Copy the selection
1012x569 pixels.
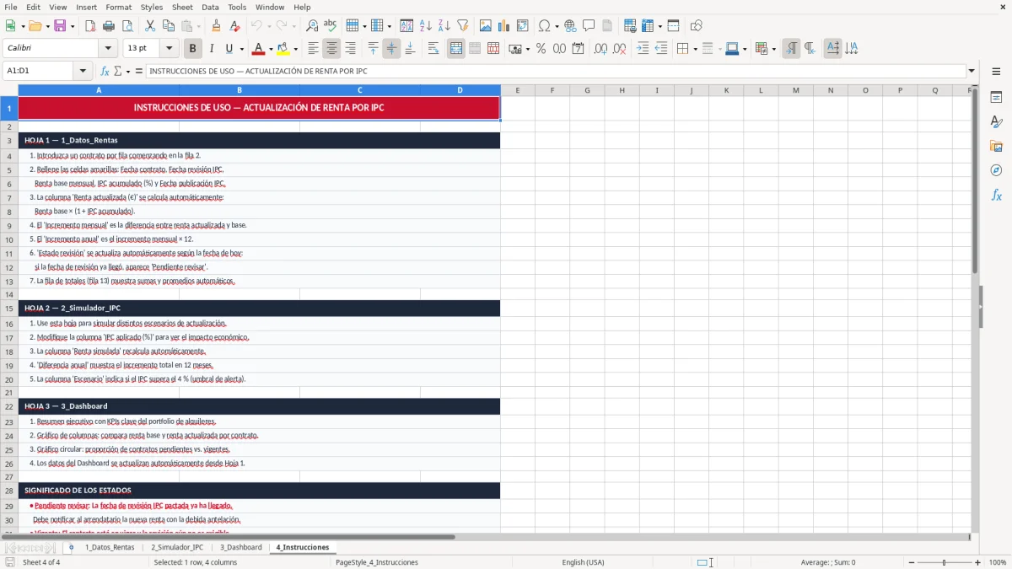click(x=168, y=26)
